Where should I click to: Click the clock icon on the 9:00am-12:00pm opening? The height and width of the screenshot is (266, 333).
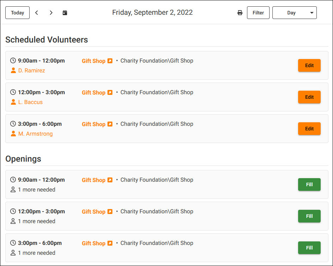coord(13,180)
